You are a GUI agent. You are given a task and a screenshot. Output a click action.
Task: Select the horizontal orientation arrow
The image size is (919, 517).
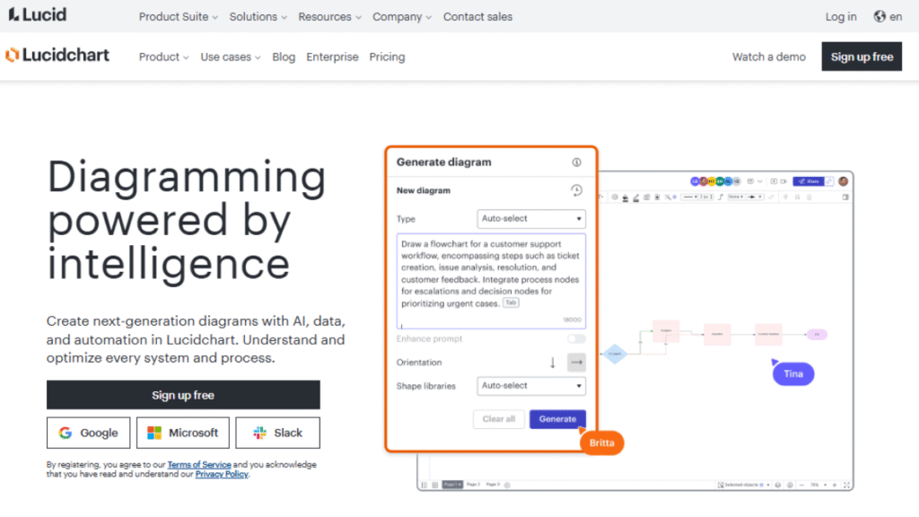click(576, 362)
